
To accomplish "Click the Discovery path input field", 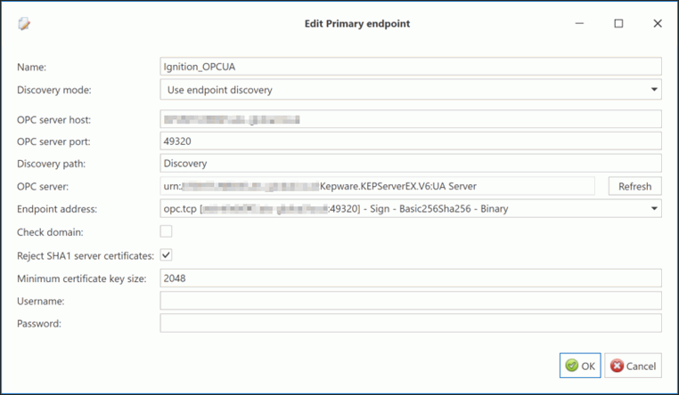I will click(411, 164).
